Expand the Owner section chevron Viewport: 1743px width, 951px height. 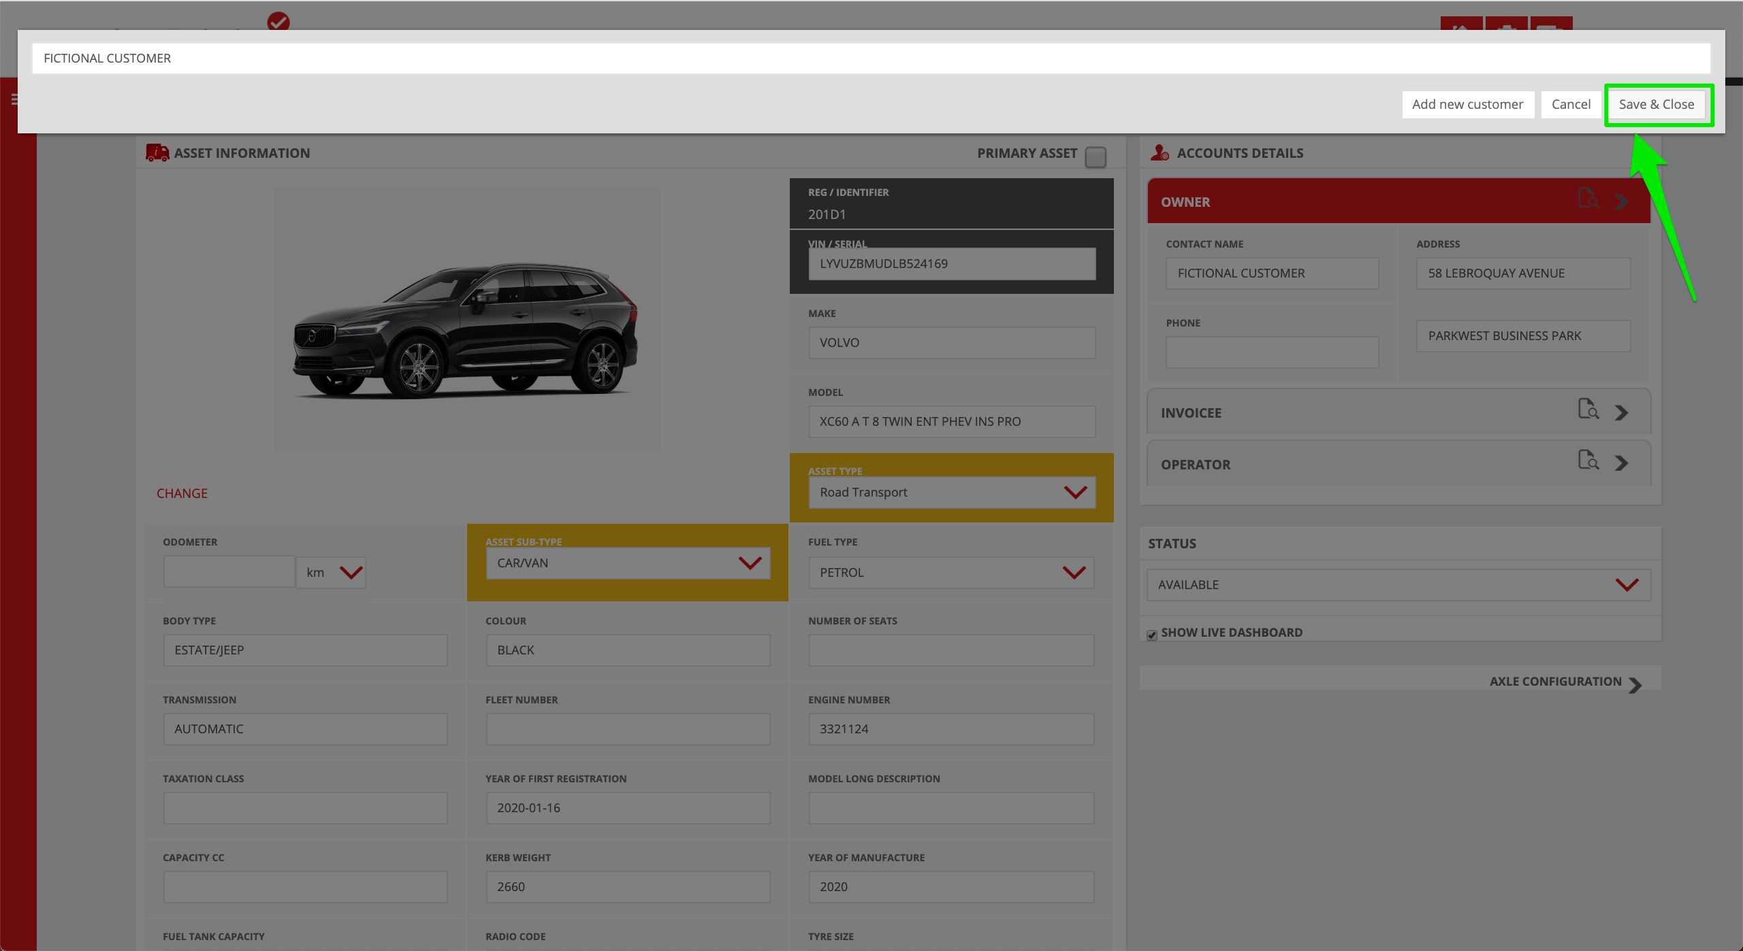1622,201
